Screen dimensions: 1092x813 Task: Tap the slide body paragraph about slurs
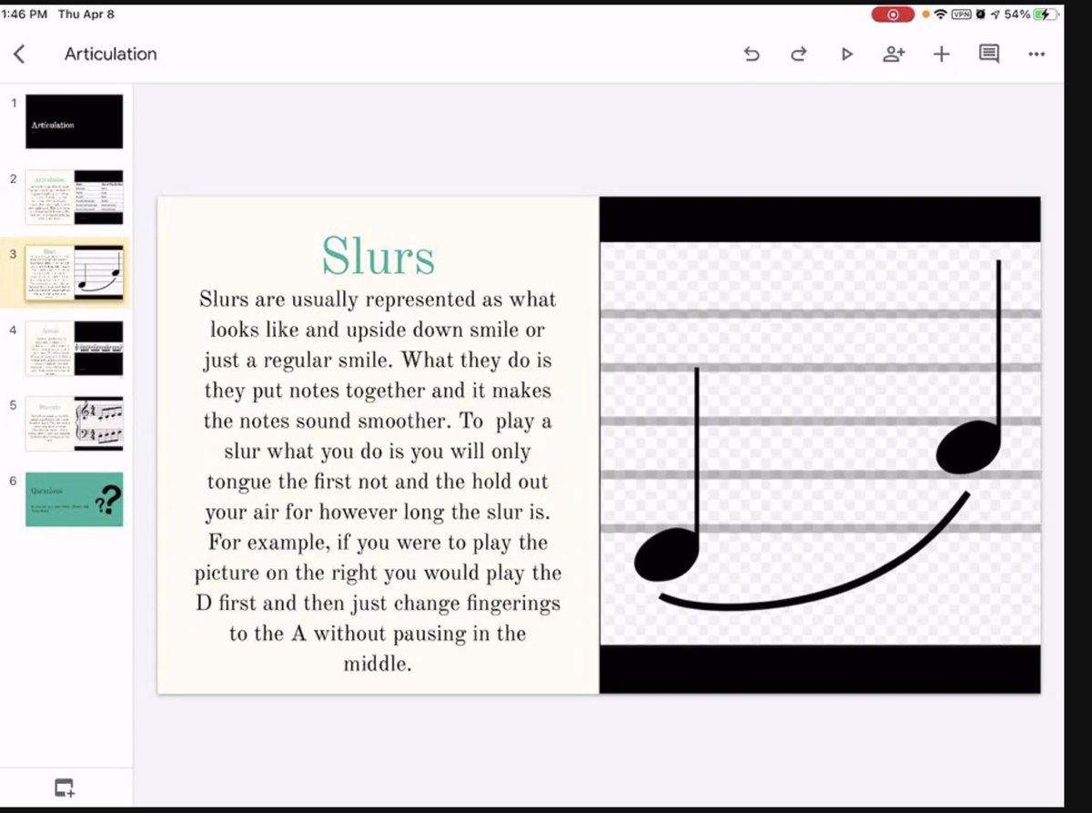tap(378, 482)
